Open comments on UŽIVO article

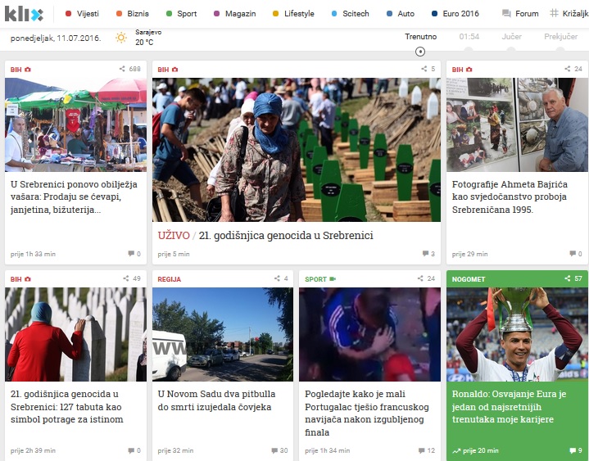click(x=428, y=254)
